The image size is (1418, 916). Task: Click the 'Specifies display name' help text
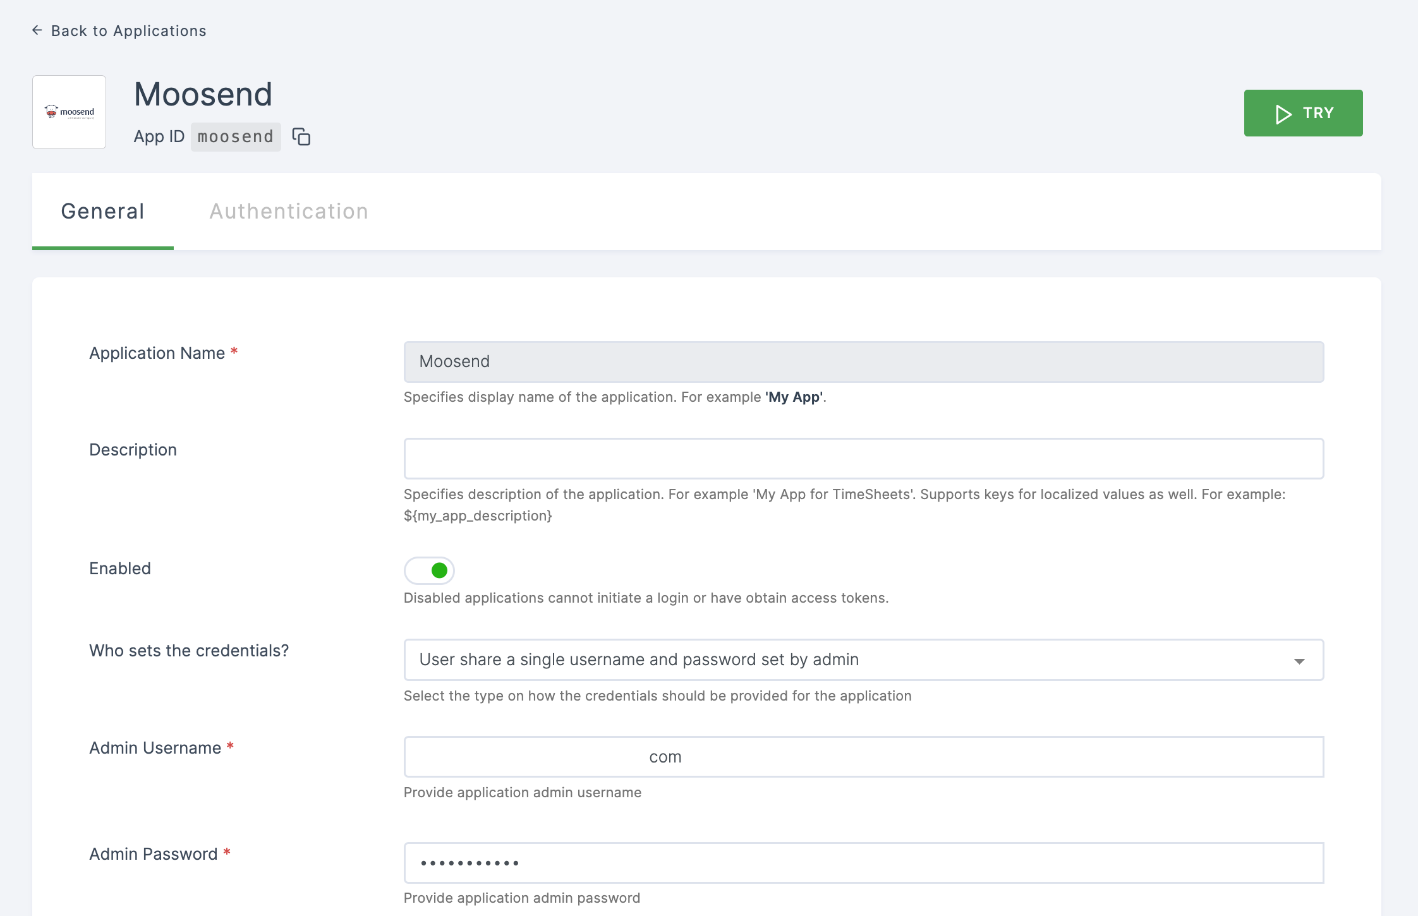pyautogui.click(x=615, y=397)
